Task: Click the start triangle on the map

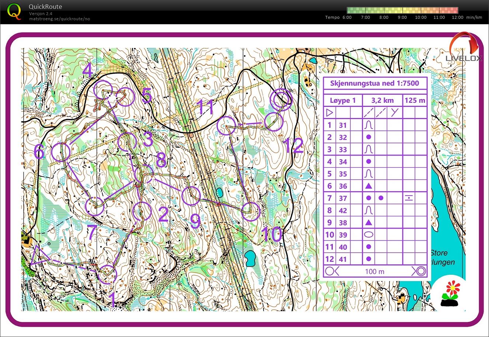Action: pos(38,256)
